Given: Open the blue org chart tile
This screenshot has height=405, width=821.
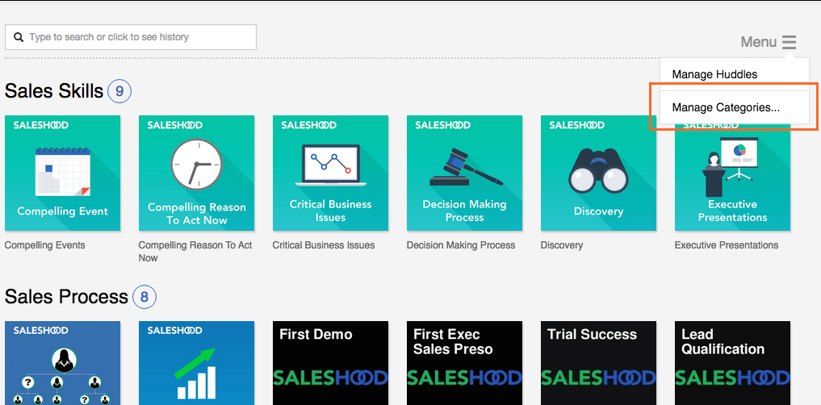Looking at the screenshot, I should (63, 363).
